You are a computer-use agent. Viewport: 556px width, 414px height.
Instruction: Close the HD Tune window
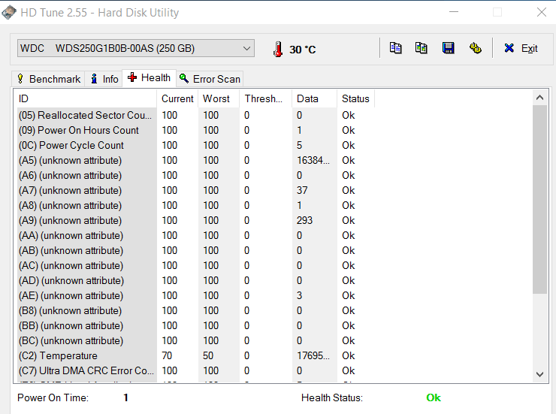pos(542,12)
